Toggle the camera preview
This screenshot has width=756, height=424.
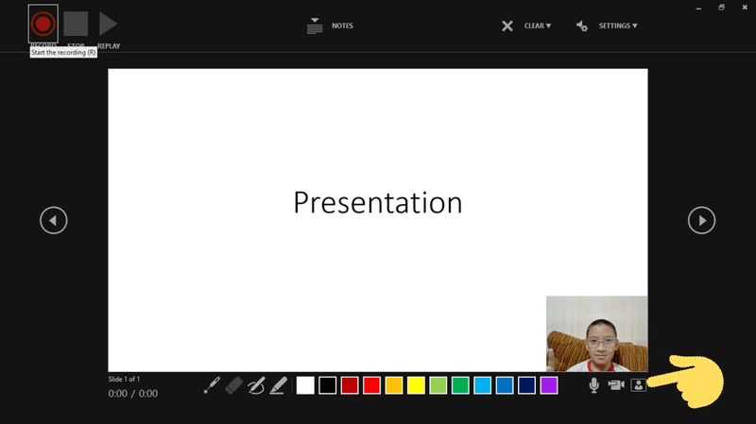(639, 385)
